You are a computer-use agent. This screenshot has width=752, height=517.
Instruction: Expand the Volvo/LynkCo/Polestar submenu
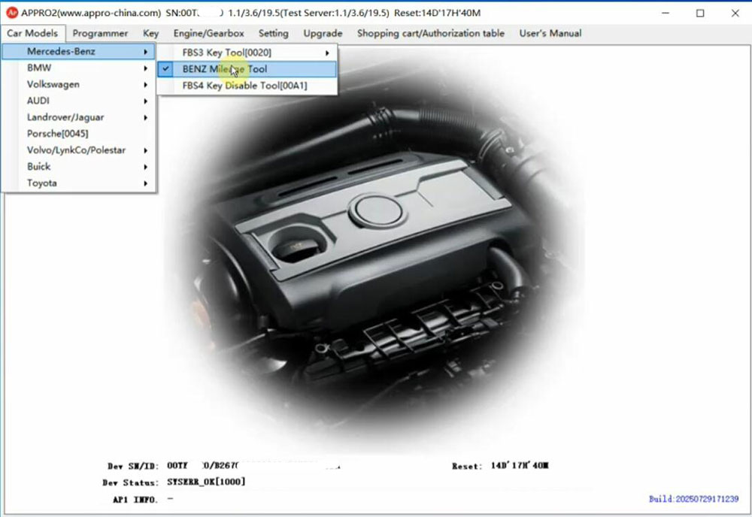(x=76, y=150)
